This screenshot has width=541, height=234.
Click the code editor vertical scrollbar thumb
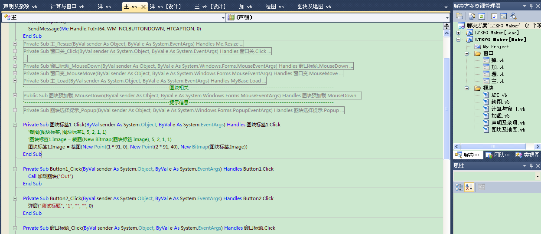click(446, 109)
